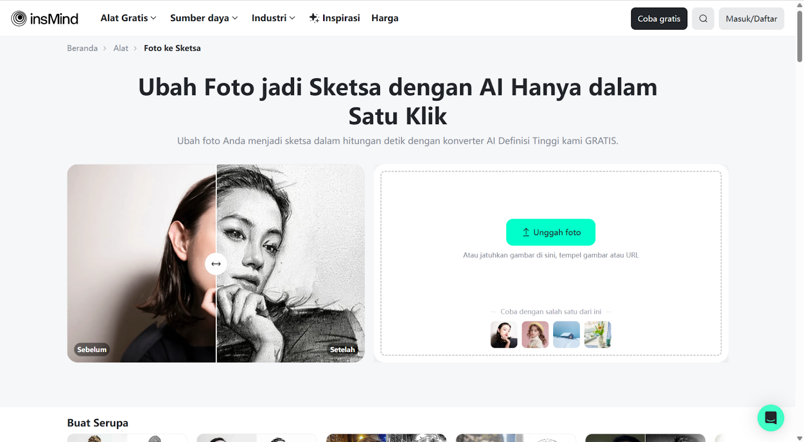
Task: Click the page vertical scrollbar thumb
Action: pyautogui.click(x=799, y=36)
